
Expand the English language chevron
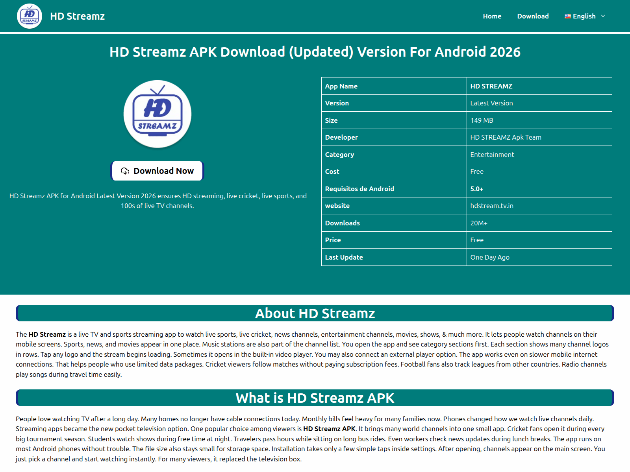tap(603, 16)
